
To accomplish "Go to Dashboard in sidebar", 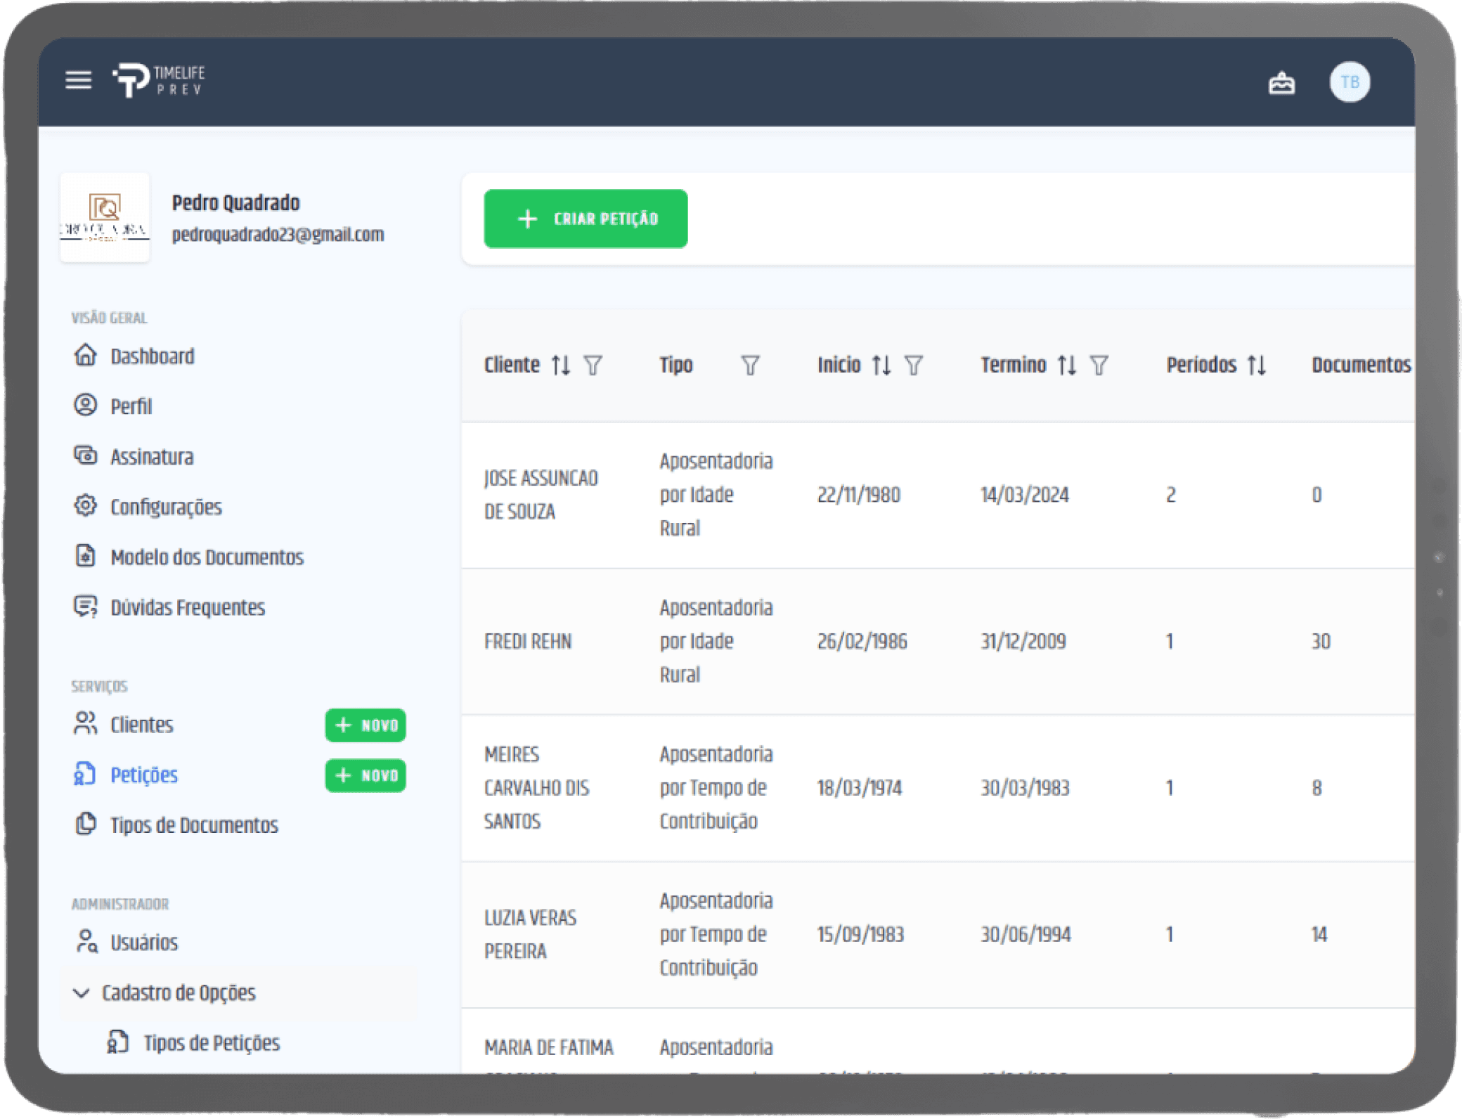I will point(152,356).
